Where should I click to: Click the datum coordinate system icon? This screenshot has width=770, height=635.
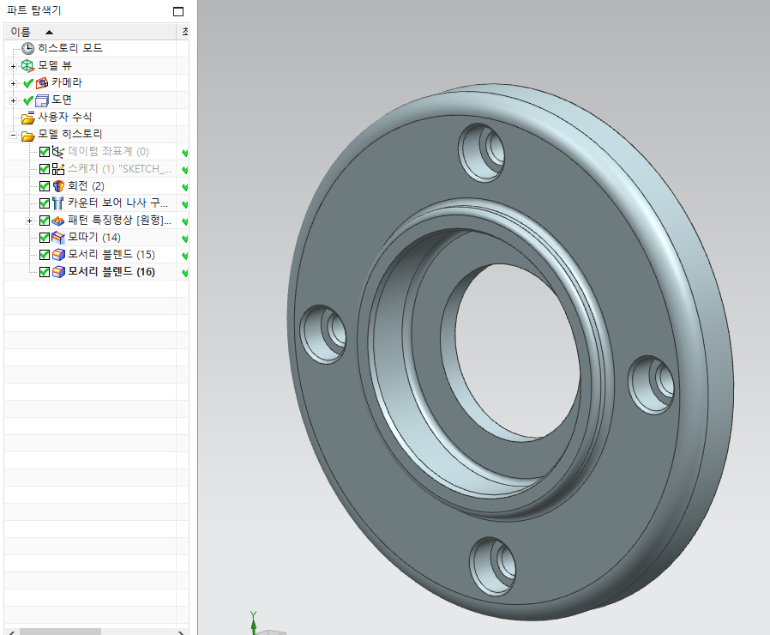[x=58, y=151]
